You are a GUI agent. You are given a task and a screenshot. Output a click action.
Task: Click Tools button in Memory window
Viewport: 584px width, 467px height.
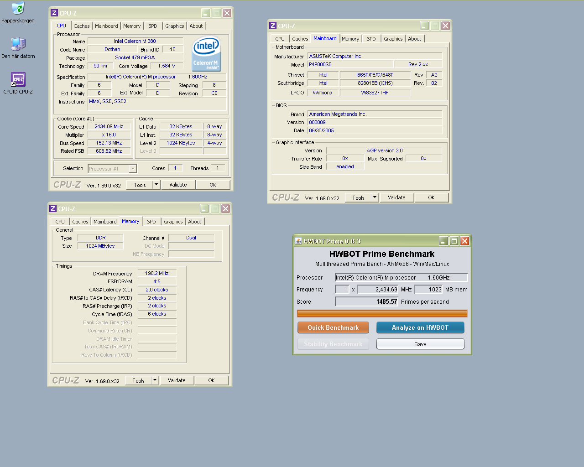tap(138, 380)
